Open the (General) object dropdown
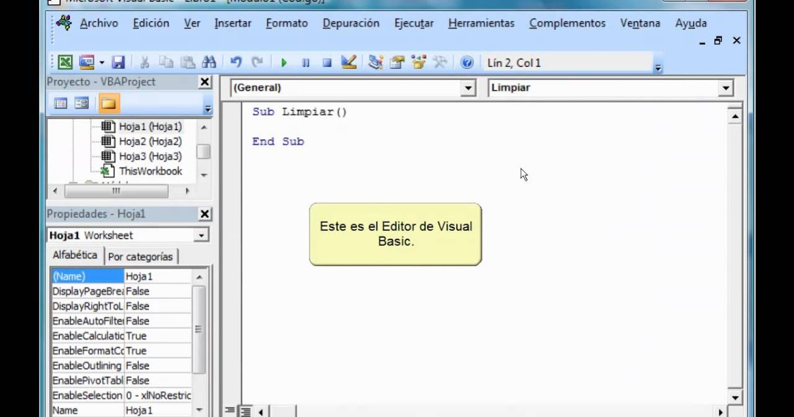The height and width of the screenshot is (417, 794). pos(468,87)
